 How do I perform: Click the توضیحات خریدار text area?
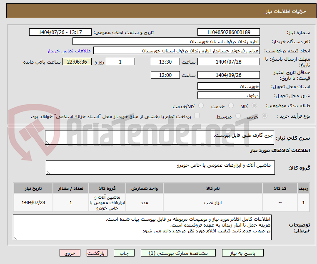click(x=142, y=227)
